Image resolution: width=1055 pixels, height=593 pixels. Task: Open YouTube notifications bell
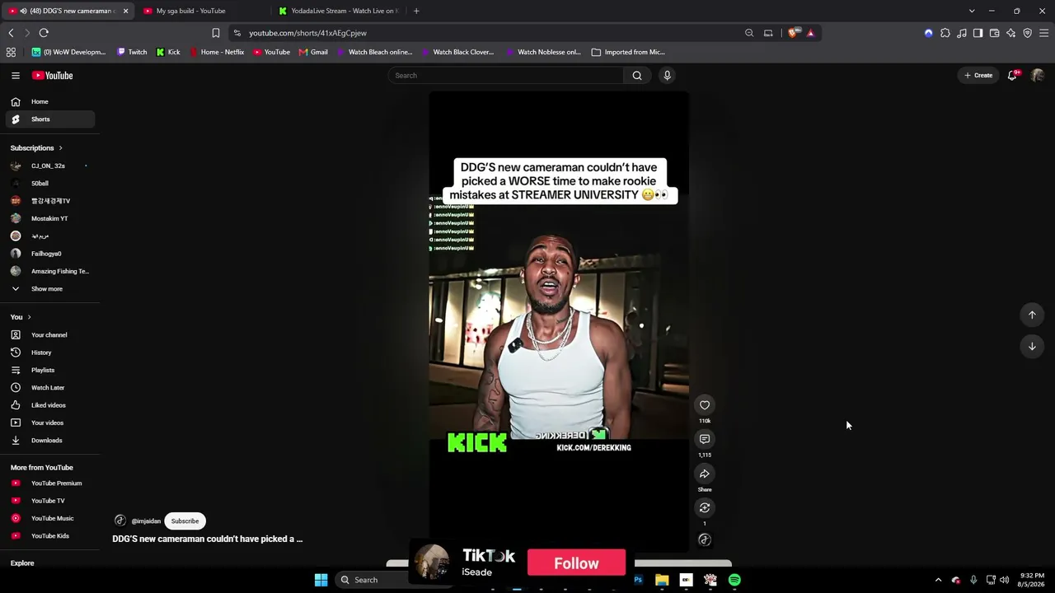[1013, 75]
